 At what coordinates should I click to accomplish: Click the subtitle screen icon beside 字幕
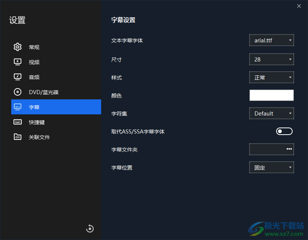pyautogui.click(x=18, y=107)
